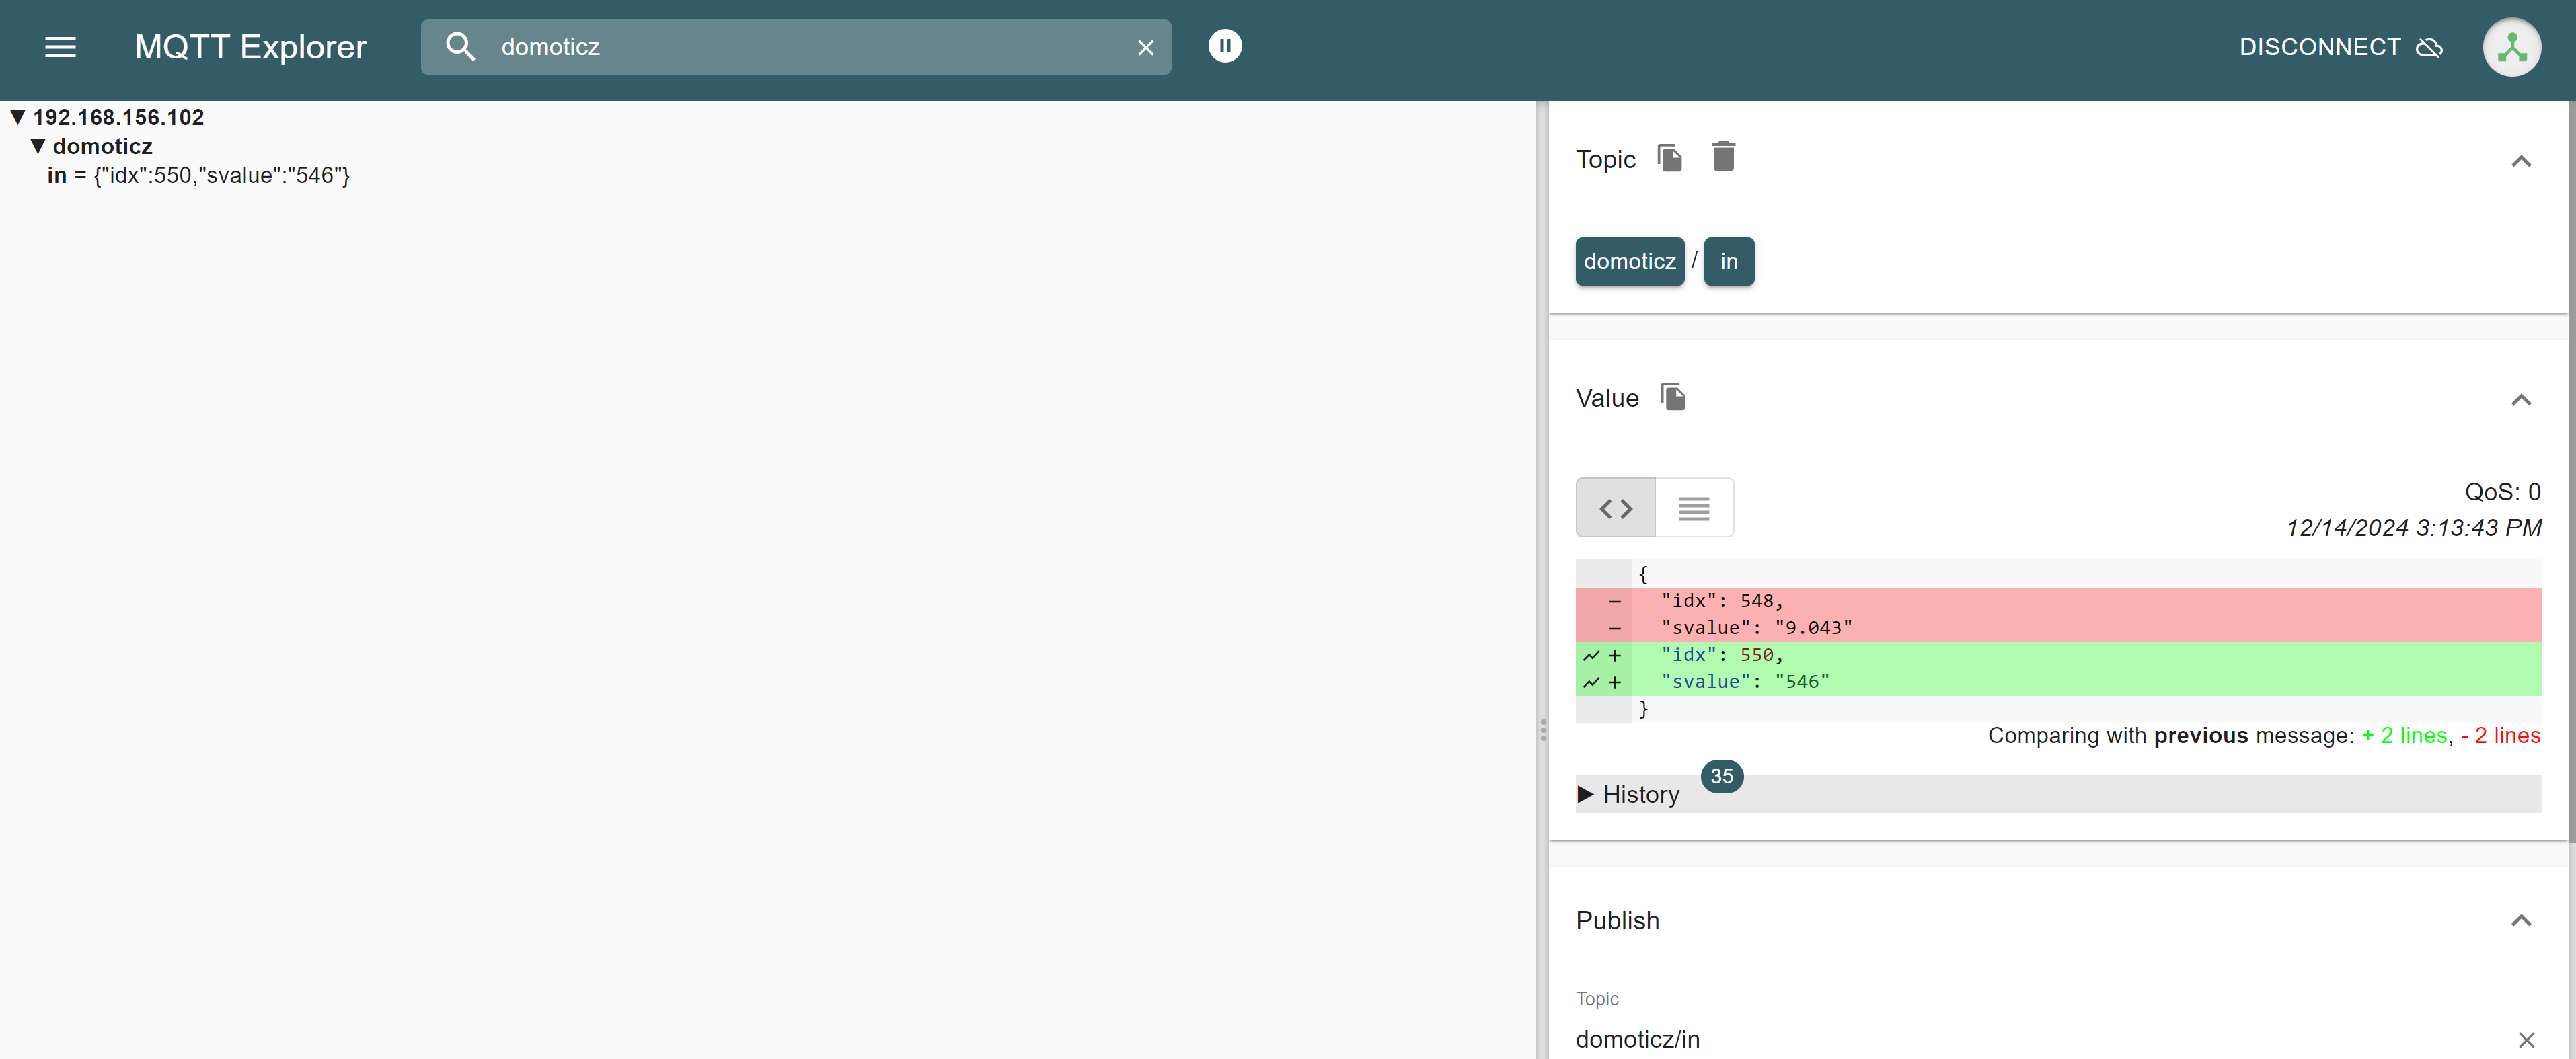Collapse the domoticz tree node
The width and height of the screenshot is (2576, 1059).
38,146
